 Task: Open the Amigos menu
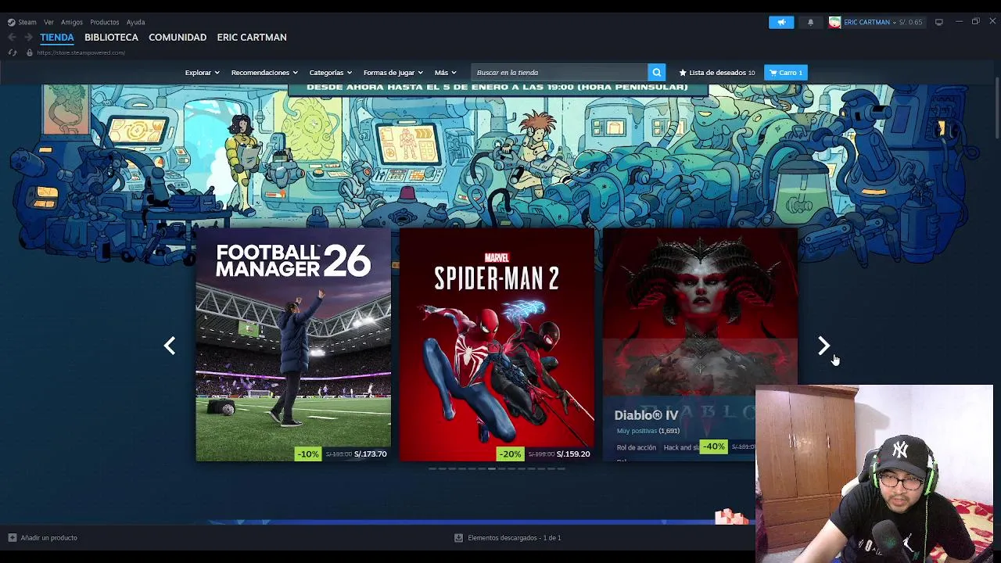click(x=72, y=22)
